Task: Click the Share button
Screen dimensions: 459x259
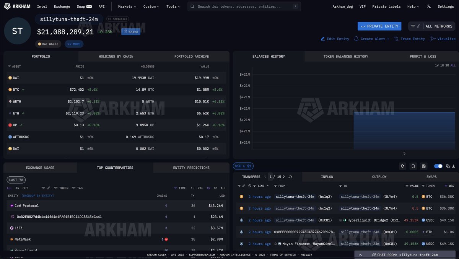Action: coord(131,32)
